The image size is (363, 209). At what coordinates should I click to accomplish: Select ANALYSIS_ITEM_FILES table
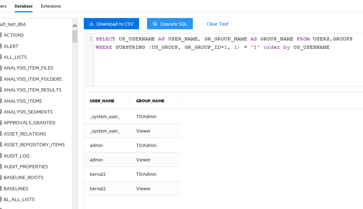coord(29,68)
